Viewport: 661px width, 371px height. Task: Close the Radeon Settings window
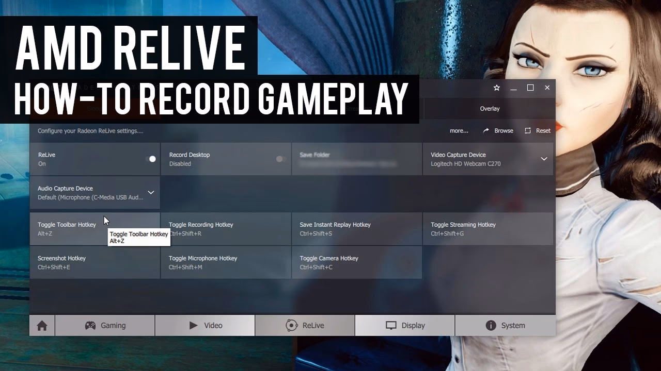(547, 88)
